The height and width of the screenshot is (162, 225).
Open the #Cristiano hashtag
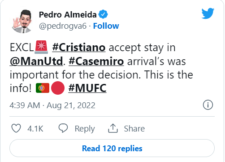79,48
